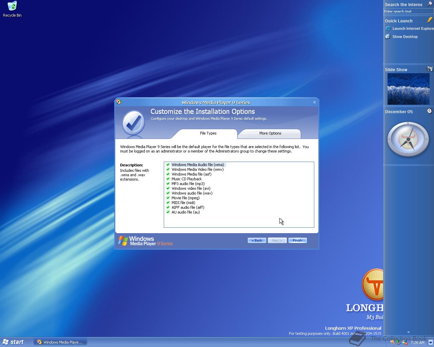Expand the sidebar options arrow at taskbar end
The width and height of the screenshot is (434, 347).
pos(430,342)
